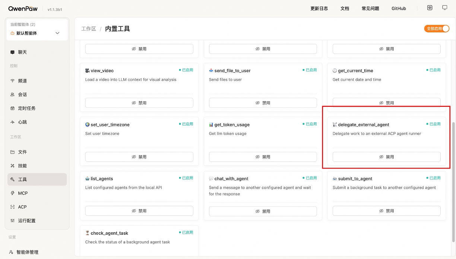Click the ACP sidebar icon
Image resolution: width=456 pixels, height=259 pixels.
[13, 207]
